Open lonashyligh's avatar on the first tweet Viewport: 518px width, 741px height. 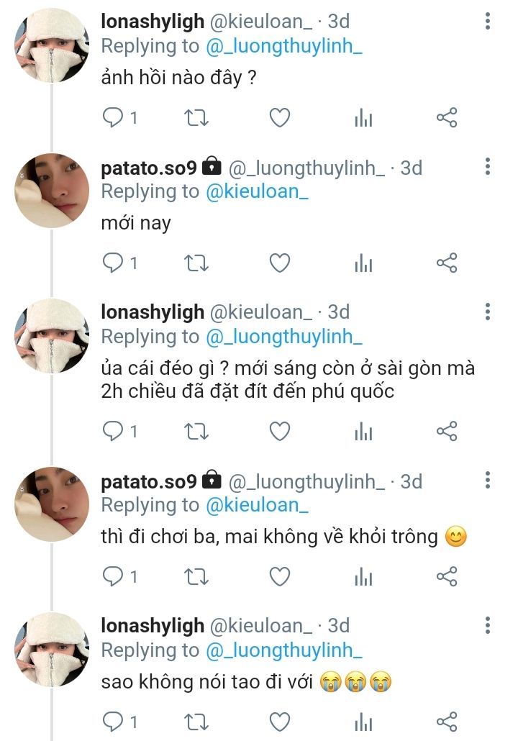click(x=52, y=45)
